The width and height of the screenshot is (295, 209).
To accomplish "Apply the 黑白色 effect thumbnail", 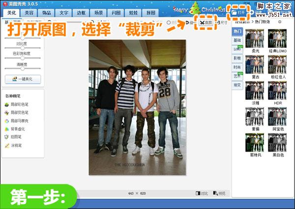I will point(277,143).
